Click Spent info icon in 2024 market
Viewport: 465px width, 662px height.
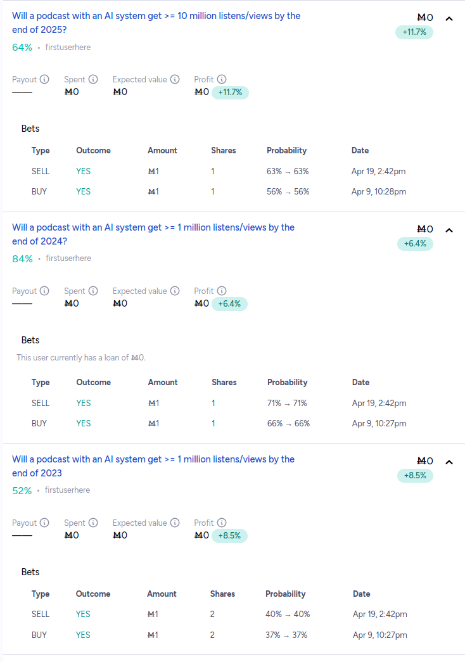[93, 291]
